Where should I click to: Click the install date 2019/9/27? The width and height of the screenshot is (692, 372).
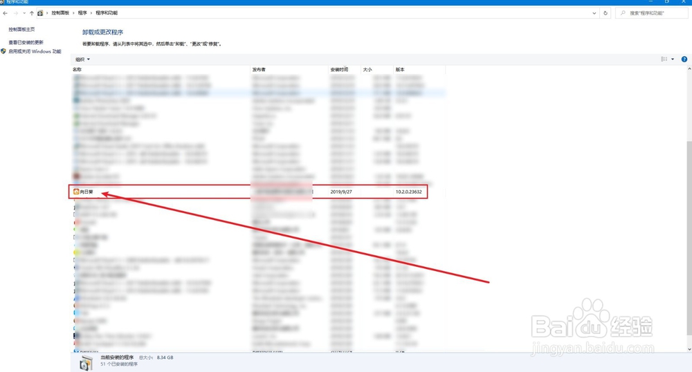click(341, 192)
